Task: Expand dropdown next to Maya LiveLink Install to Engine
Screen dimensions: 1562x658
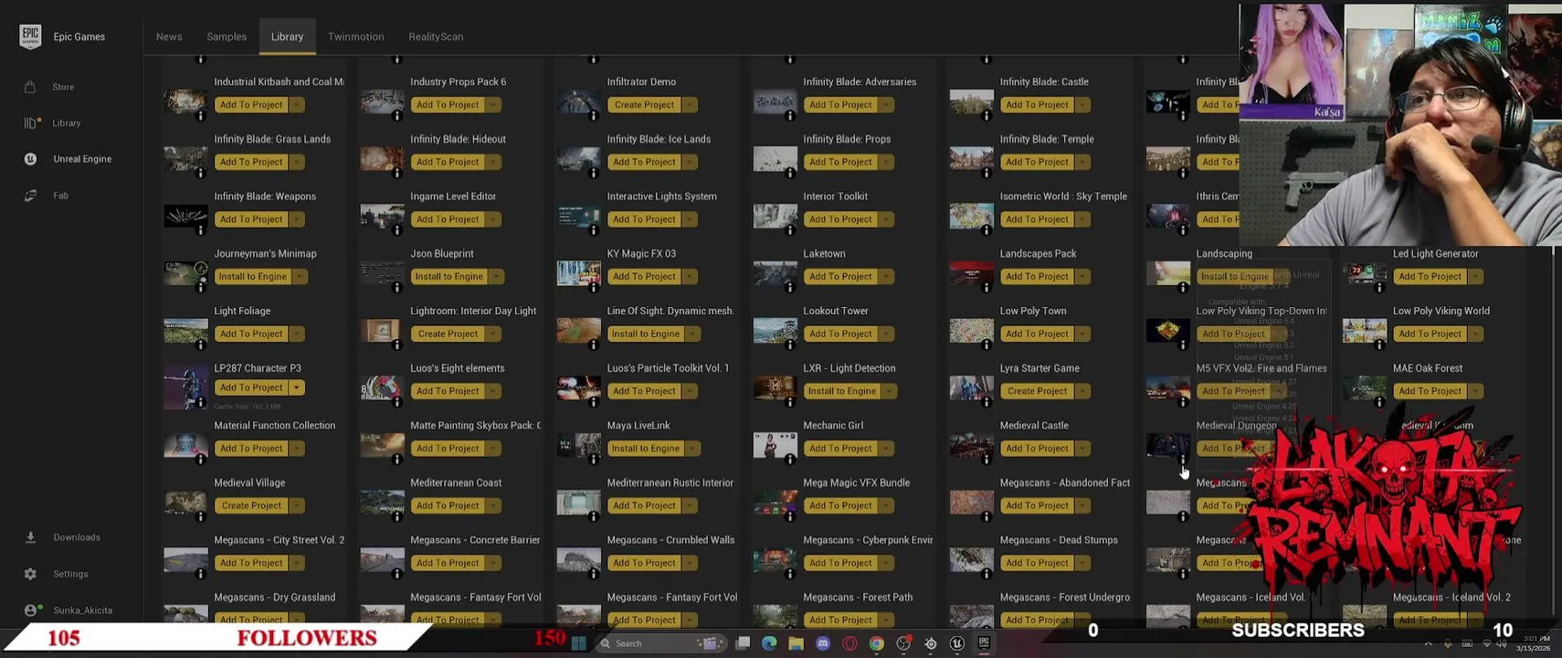Action: pos(693,449)
